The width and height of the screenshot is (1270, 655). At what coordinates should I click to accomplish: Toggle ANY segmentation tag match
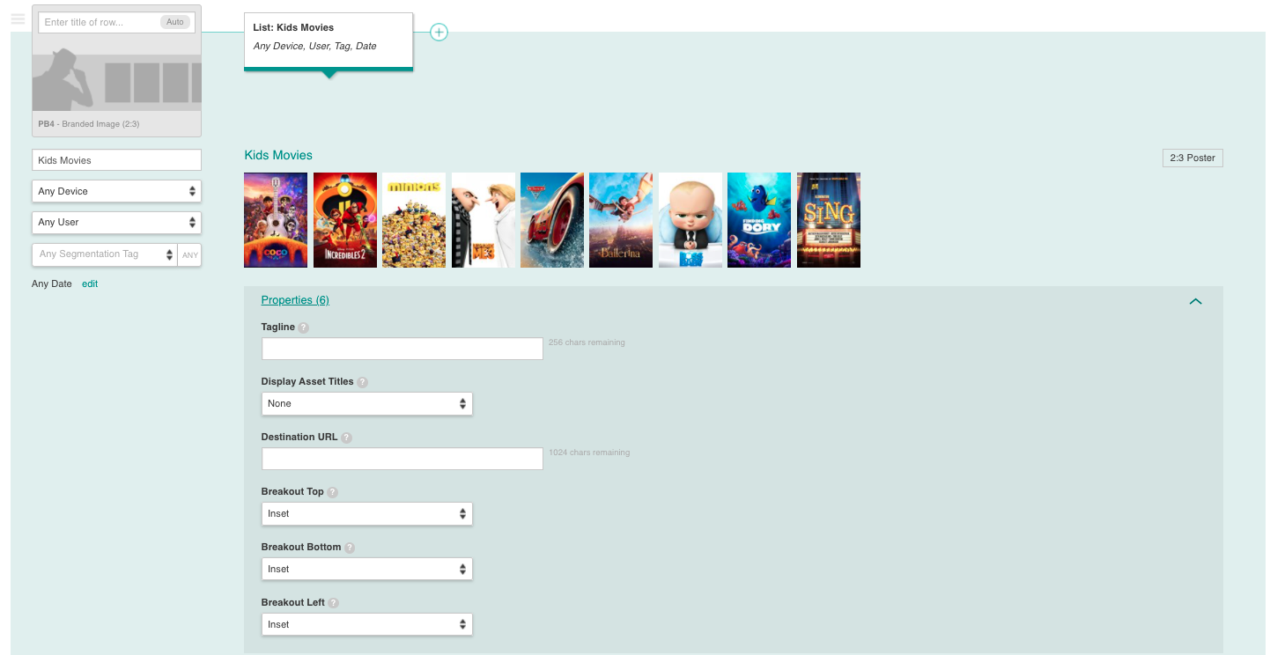pos(190,255)
